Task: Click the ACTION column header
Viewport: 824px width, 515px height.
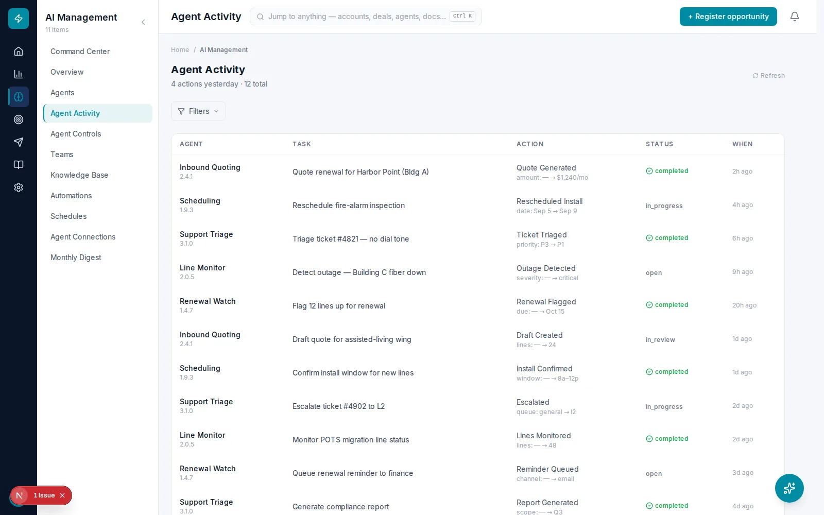Action: coord(530,144)
